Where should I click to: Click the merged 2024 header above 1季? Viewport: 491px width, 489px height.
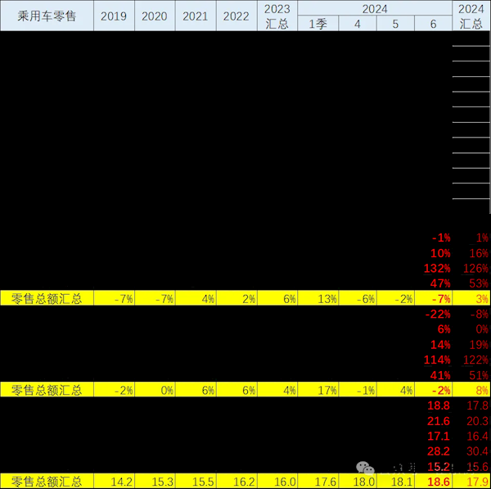[x=375, y=8]
